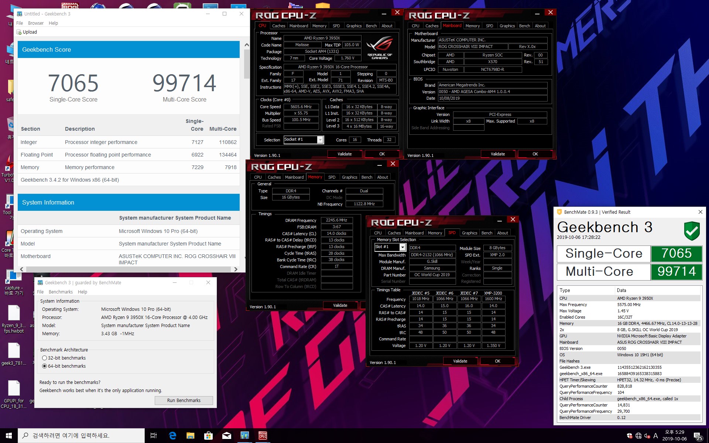Click the Republic of Gamers logo in CPU-Z
This screenshot has width=709, height=443.
380,48
